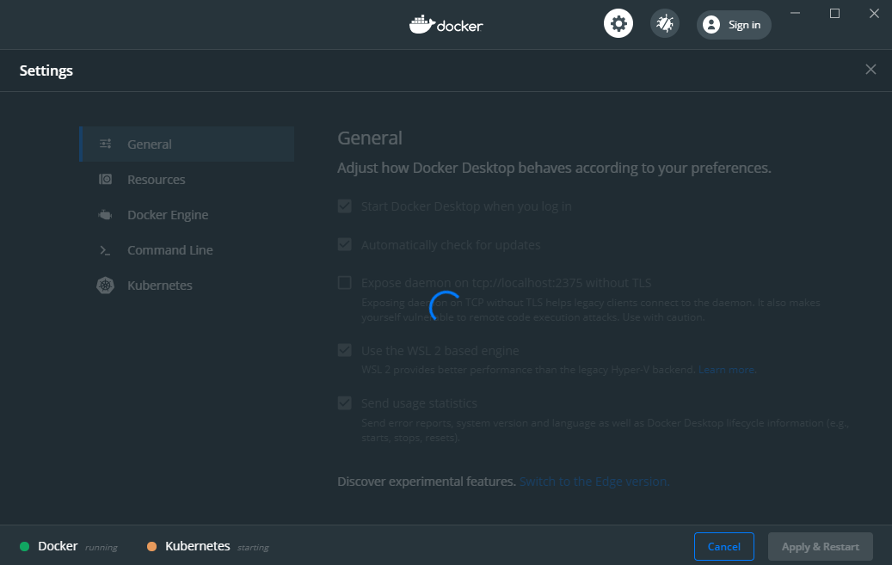
Task: Click the General sliders icon in sidebar
Action: click(105, 144)
